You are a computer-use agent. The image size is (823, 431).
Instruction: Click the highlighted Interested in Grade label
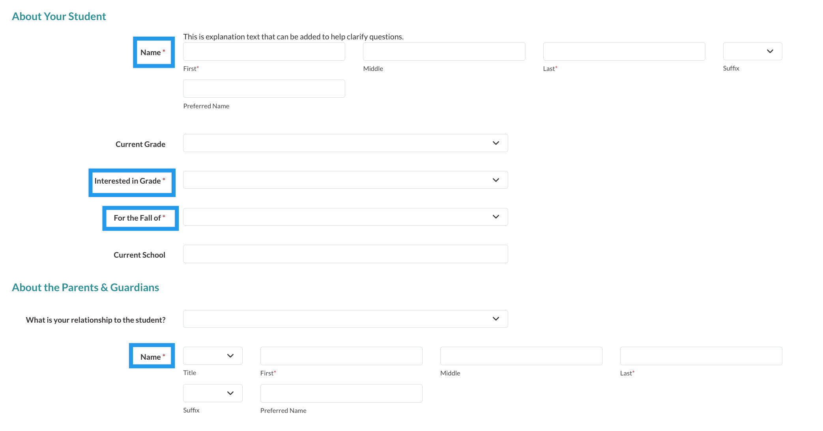(127, 181)
